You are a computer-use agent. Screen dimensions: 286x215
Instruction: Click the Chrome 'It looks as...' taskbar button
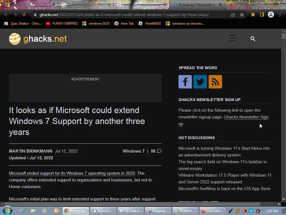(x=76, y=211)
